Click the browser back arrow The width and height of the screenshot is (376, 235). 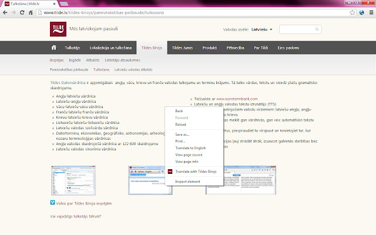click(5, 12)
